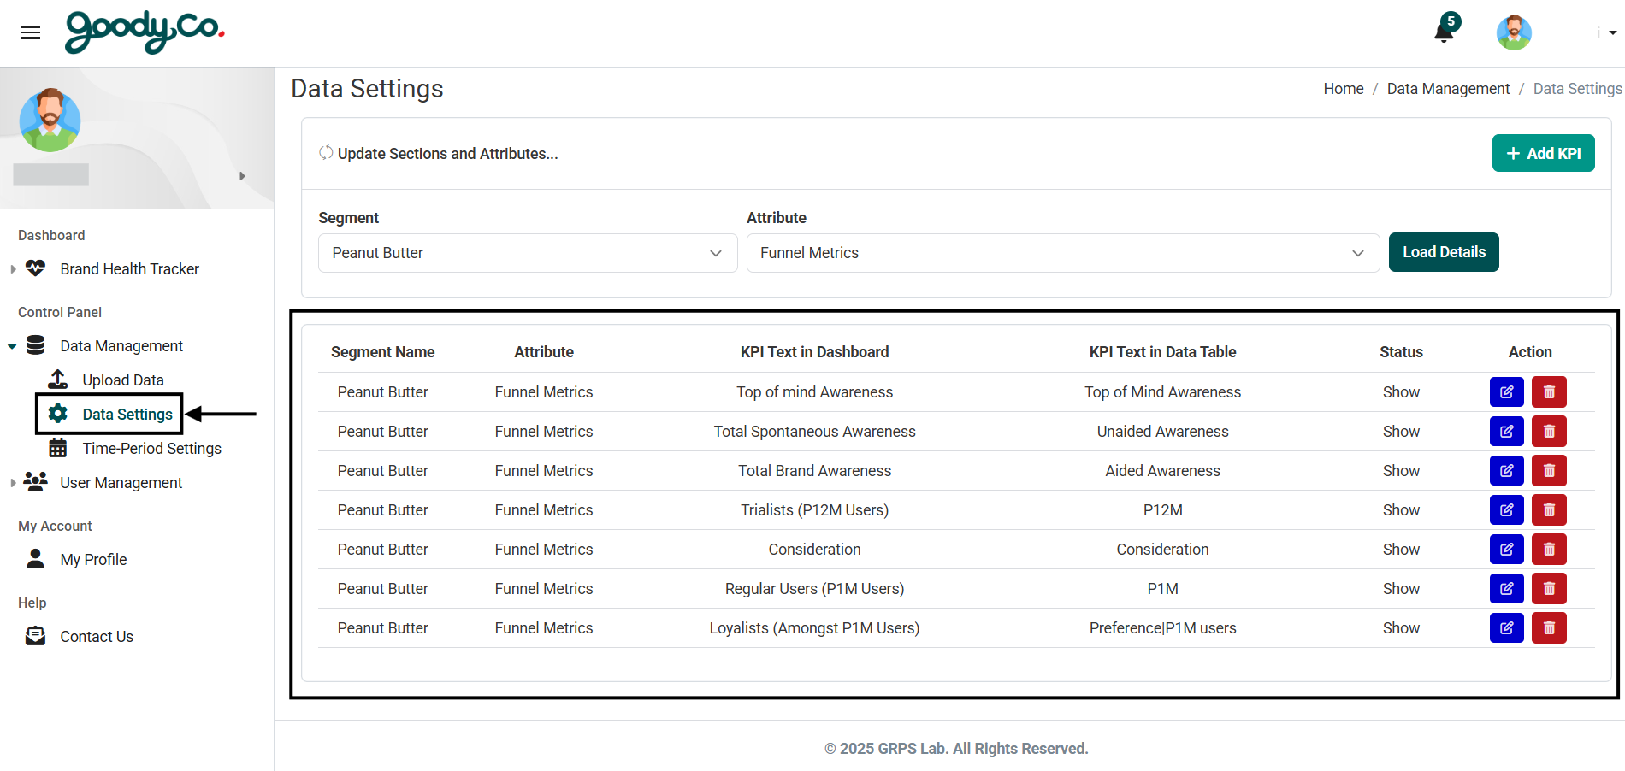This screenshot has width=1625, height=771.
Task: Open the Attribute dropdown
Action: pos(1062,252)
